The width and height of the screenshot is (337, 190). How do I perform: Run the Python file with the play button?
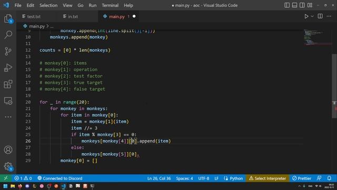click(306, 16)
